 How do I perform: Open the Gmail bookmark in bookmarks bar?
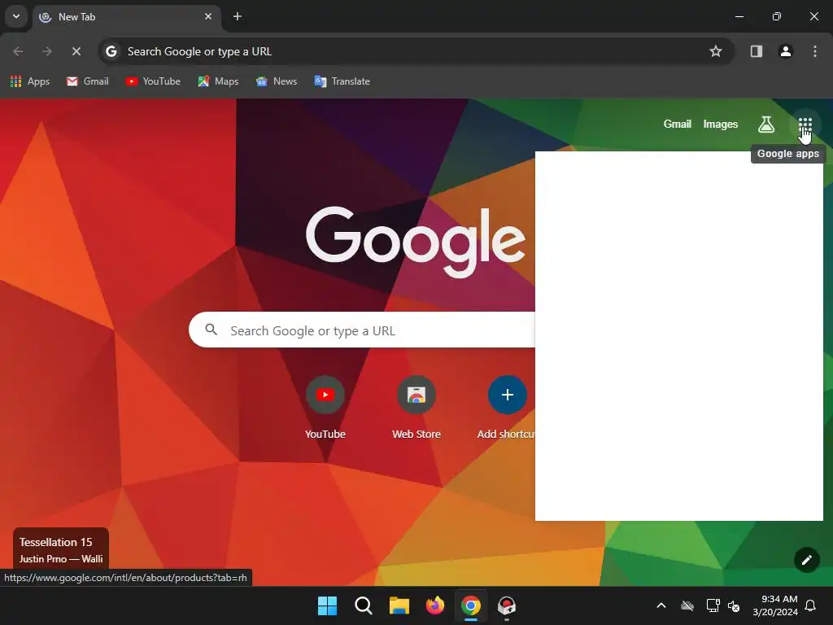pos(88,81)
